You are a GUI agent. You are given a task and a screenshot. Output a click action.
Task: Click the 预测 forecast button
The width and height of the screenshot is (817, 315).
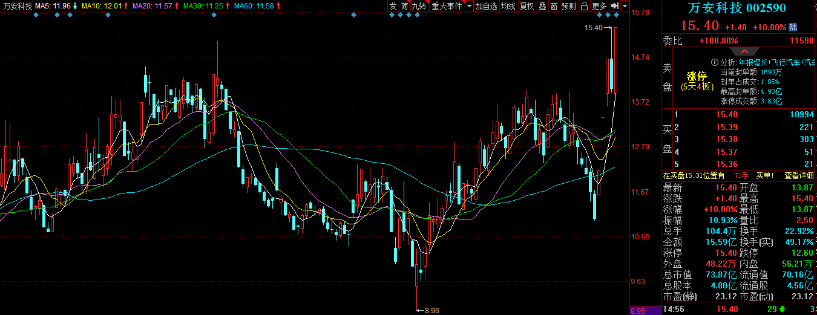569,6
